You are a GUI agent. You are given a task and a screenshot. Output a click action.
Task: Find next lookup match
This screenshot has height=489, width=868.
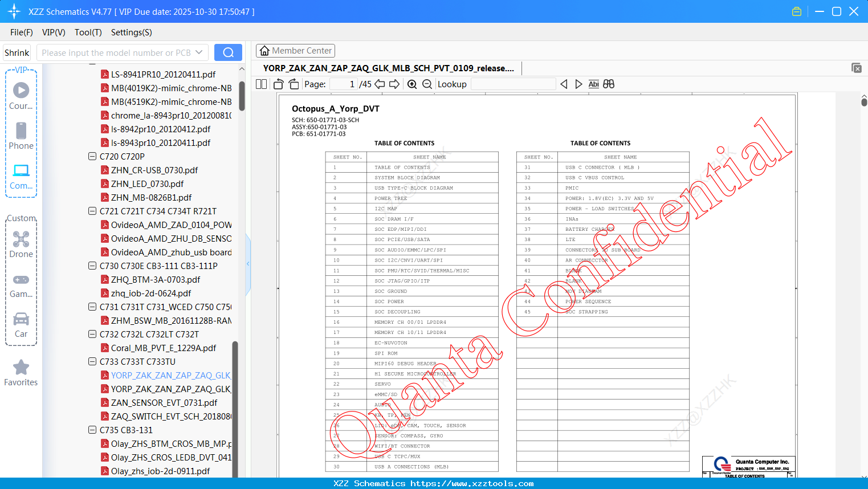tap(578, 84)
